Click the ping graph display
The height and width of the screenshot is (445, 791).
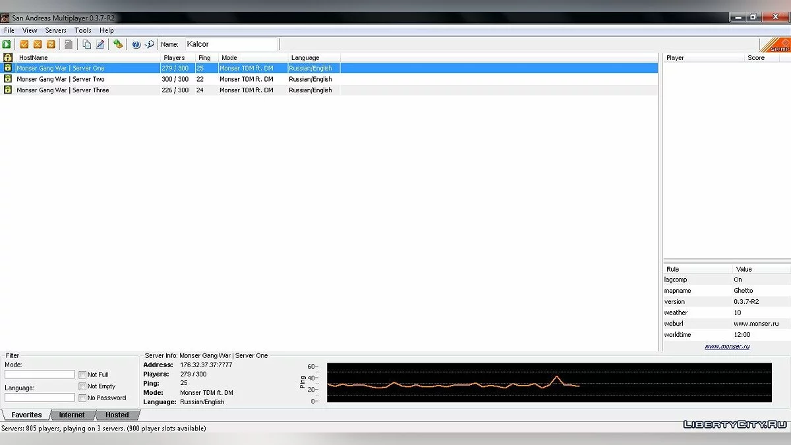549,382
